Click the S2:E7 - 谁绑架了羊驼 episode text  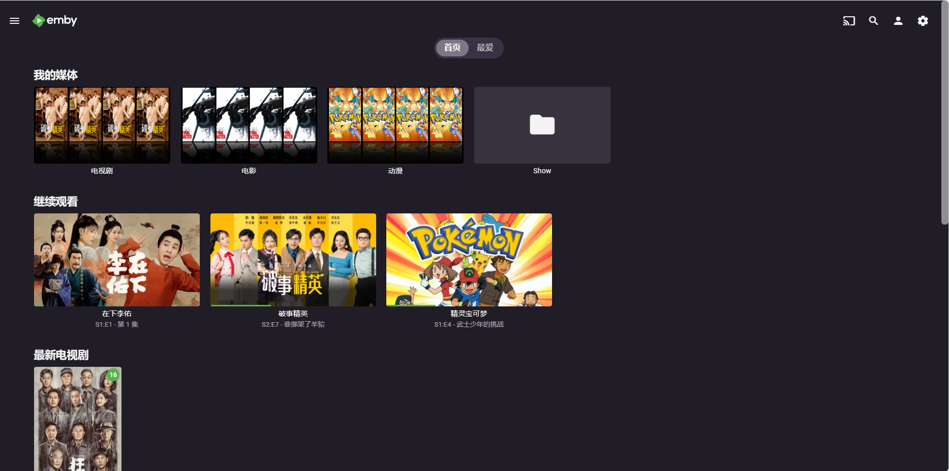coord(293,324)
